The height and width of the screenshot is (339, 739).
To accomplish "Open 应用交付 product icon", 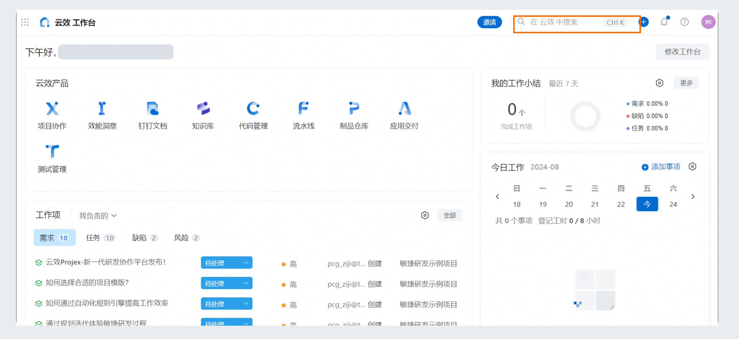I will point(404,109).
